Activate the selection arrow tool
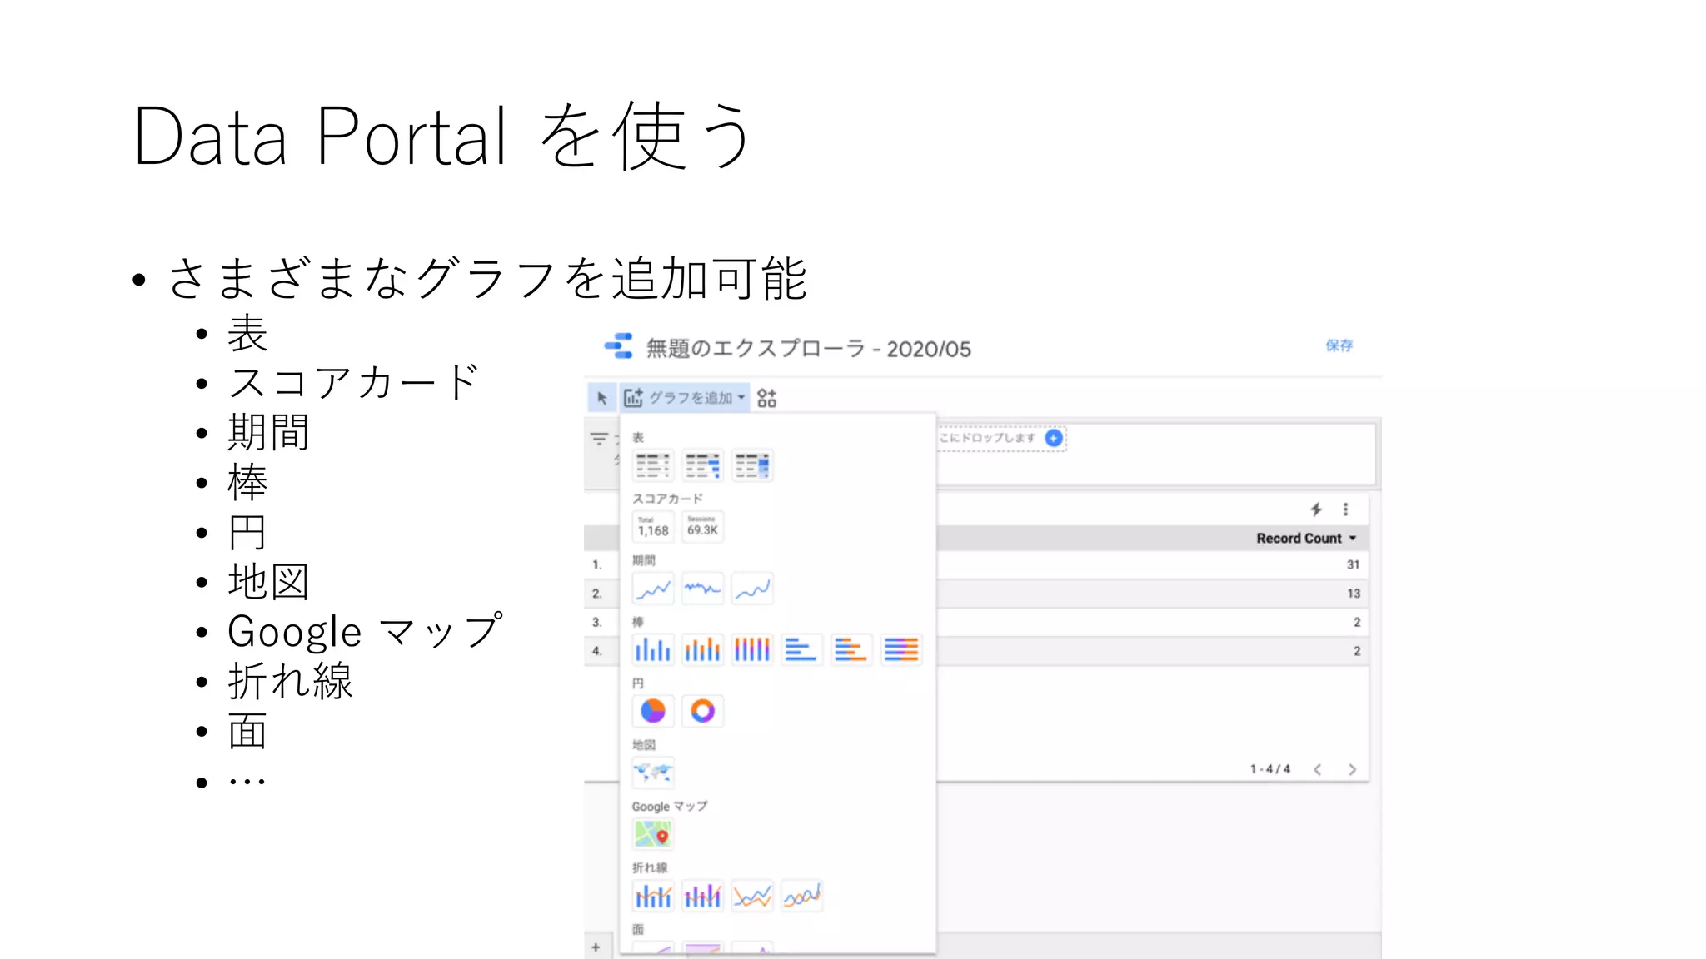The image size is (1706, 959). (602, 398)
